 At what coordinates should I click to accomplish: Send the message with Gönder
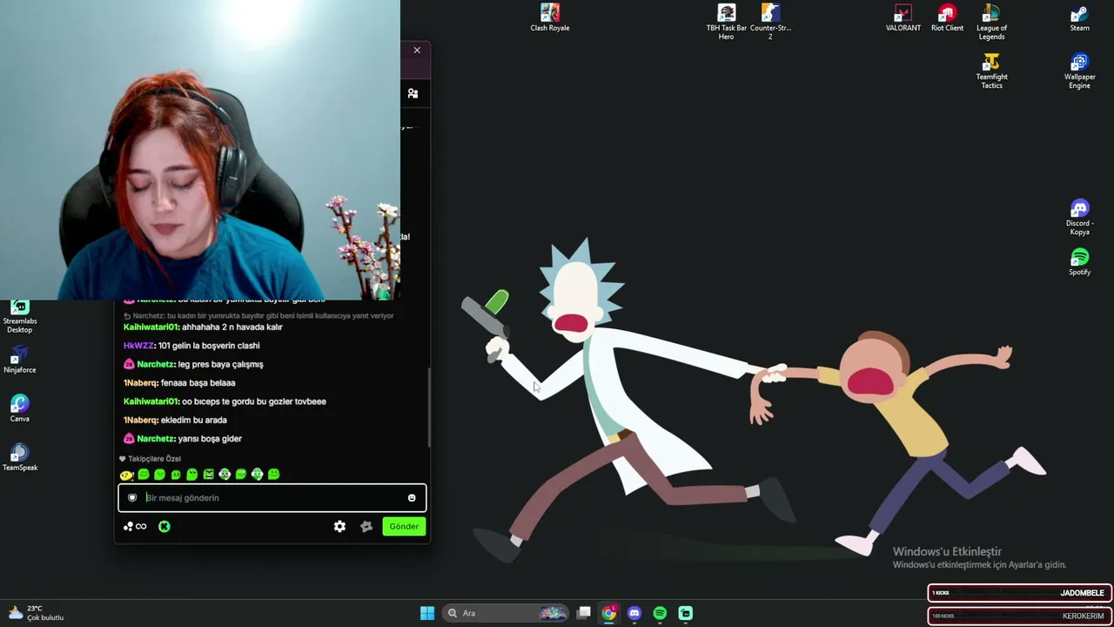(x=404, y=526)
